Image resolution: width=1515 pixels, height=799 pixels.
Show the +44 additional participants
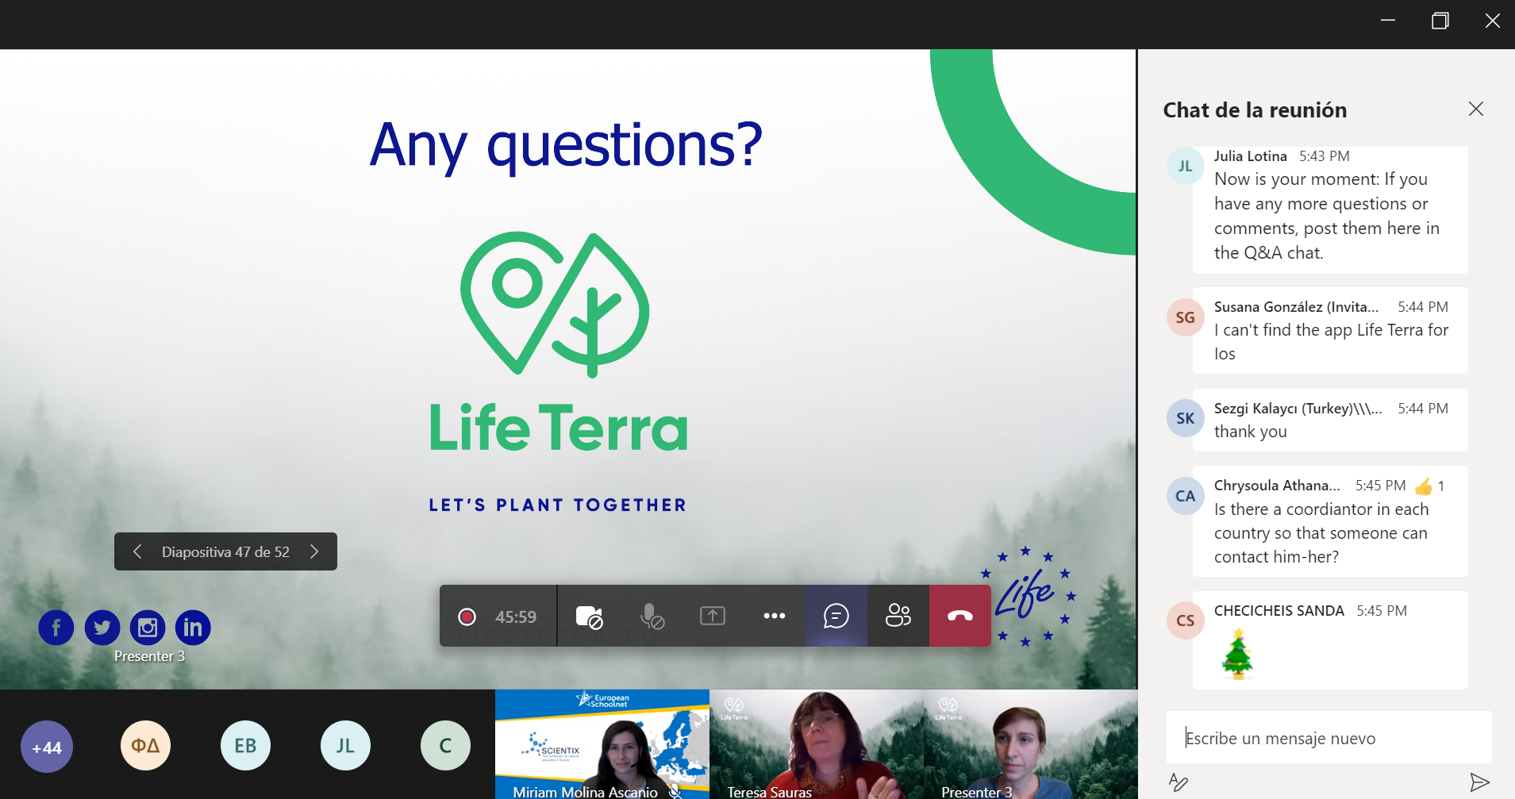pyautogui.click(x=47, y=747)
